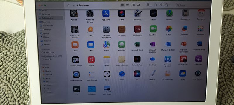This screenshot has width=234, height=105.
Task: Open the group-by dropdown in toolbar
Action: click(x=149, y=5)
